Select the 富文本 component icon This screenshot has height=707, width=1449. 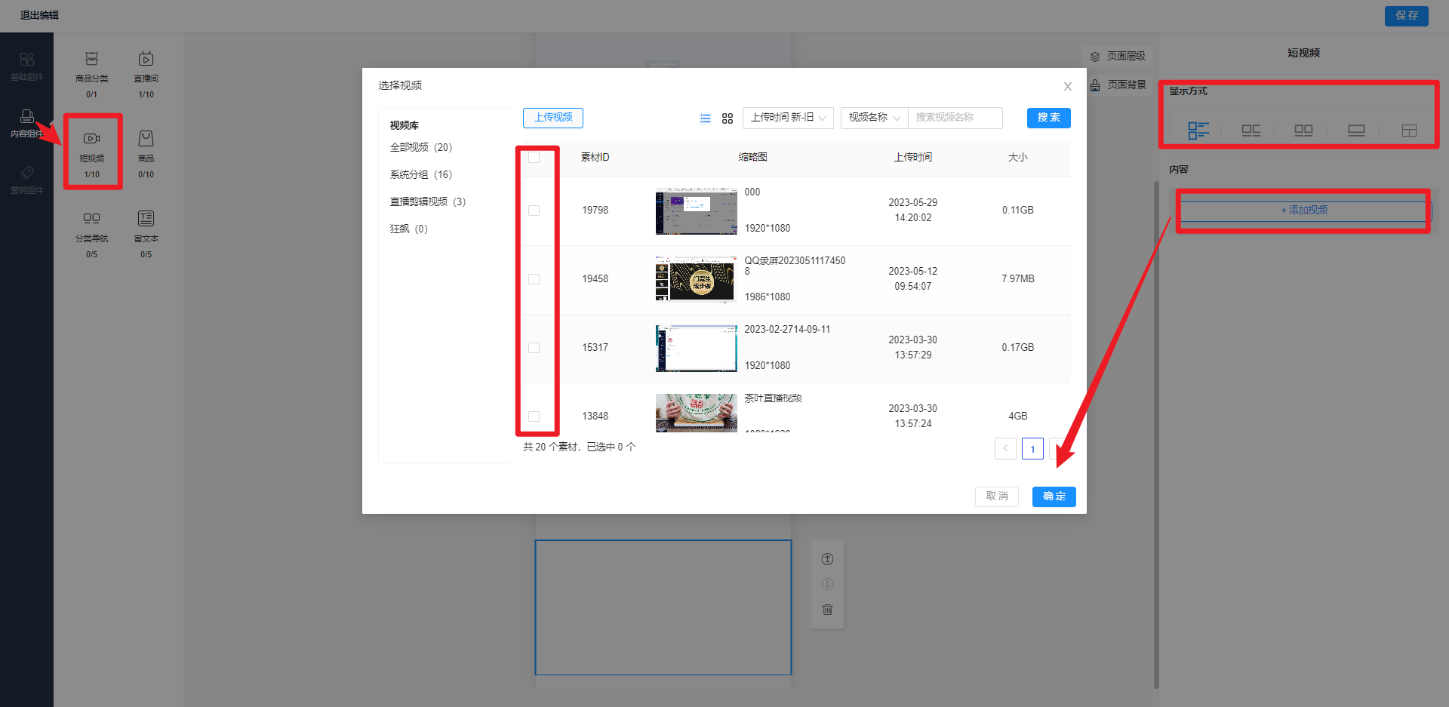tap(146, 219)
